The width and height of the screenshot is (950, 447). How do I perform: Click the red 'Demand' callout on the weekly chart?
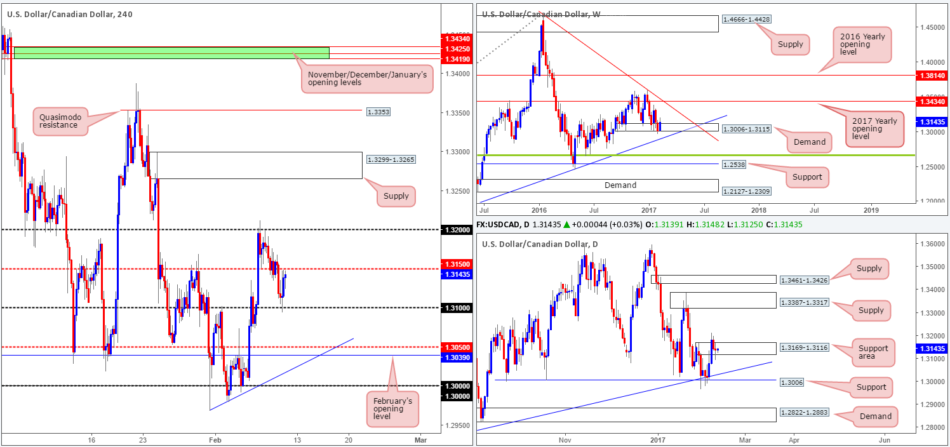810,142
